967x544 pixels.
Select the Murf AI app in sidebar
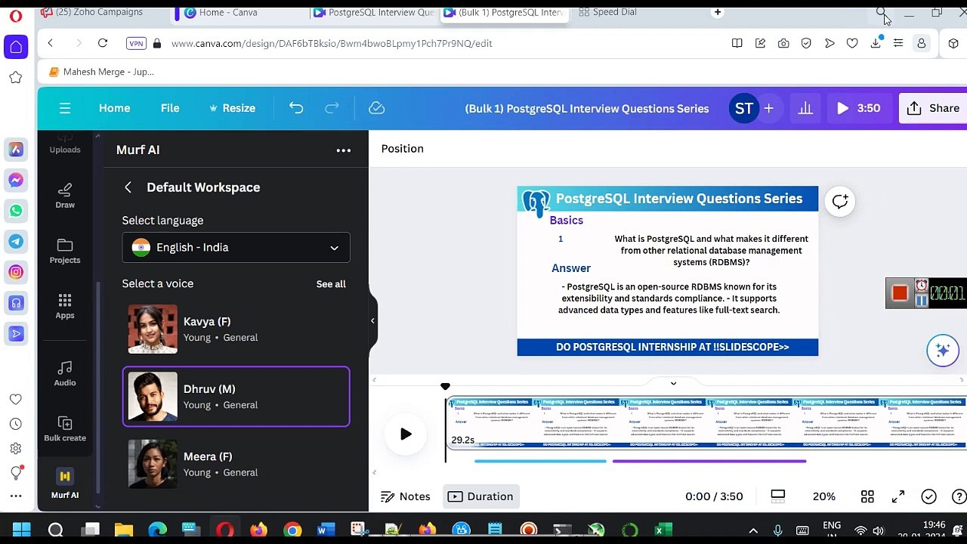(65, 484)
